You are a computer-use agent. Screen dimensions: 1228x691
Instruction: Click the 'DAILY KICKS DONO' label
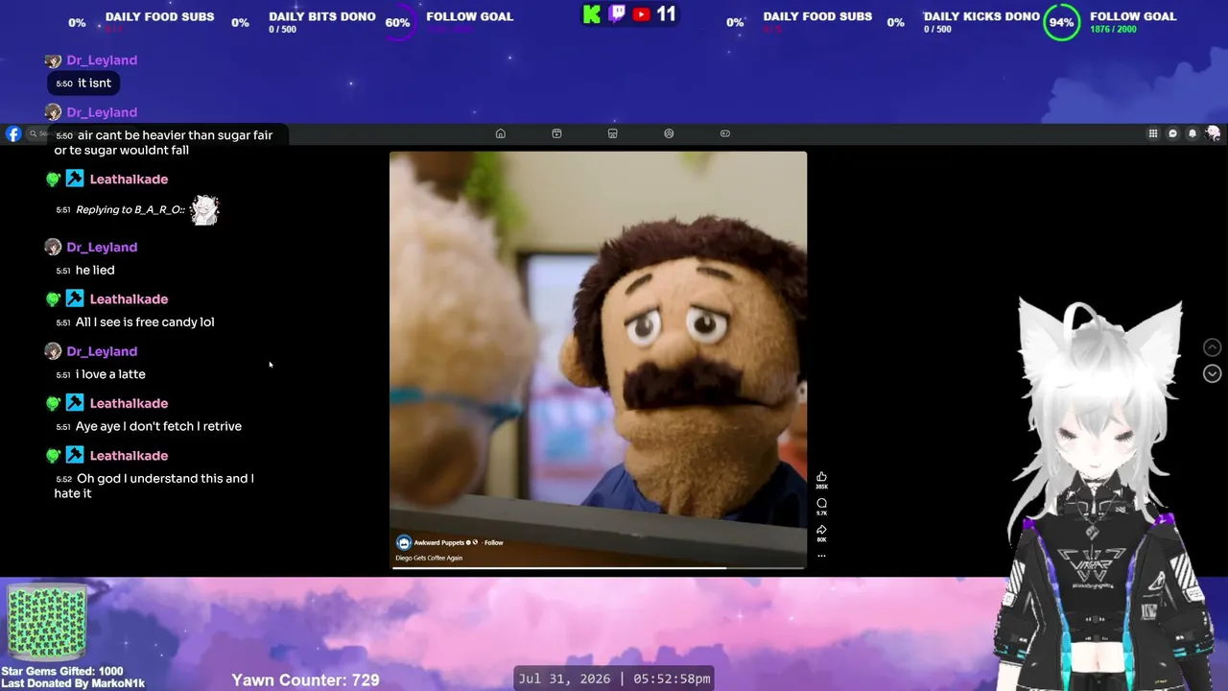981,16
